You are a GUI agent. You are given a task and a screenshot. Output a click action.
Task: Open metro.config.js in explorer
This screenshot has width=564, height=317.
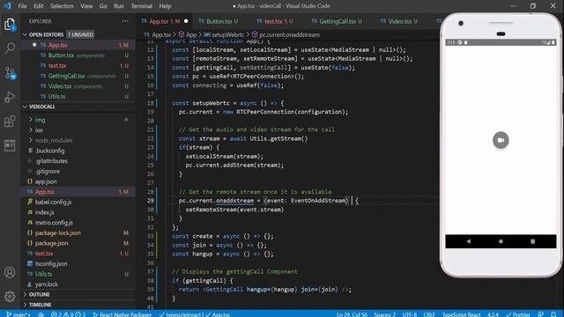(x=54, y=223)
